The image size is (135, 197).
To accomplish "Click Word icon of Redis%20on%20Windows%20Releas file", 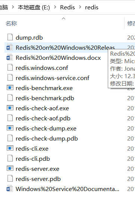I will (10, 47).
